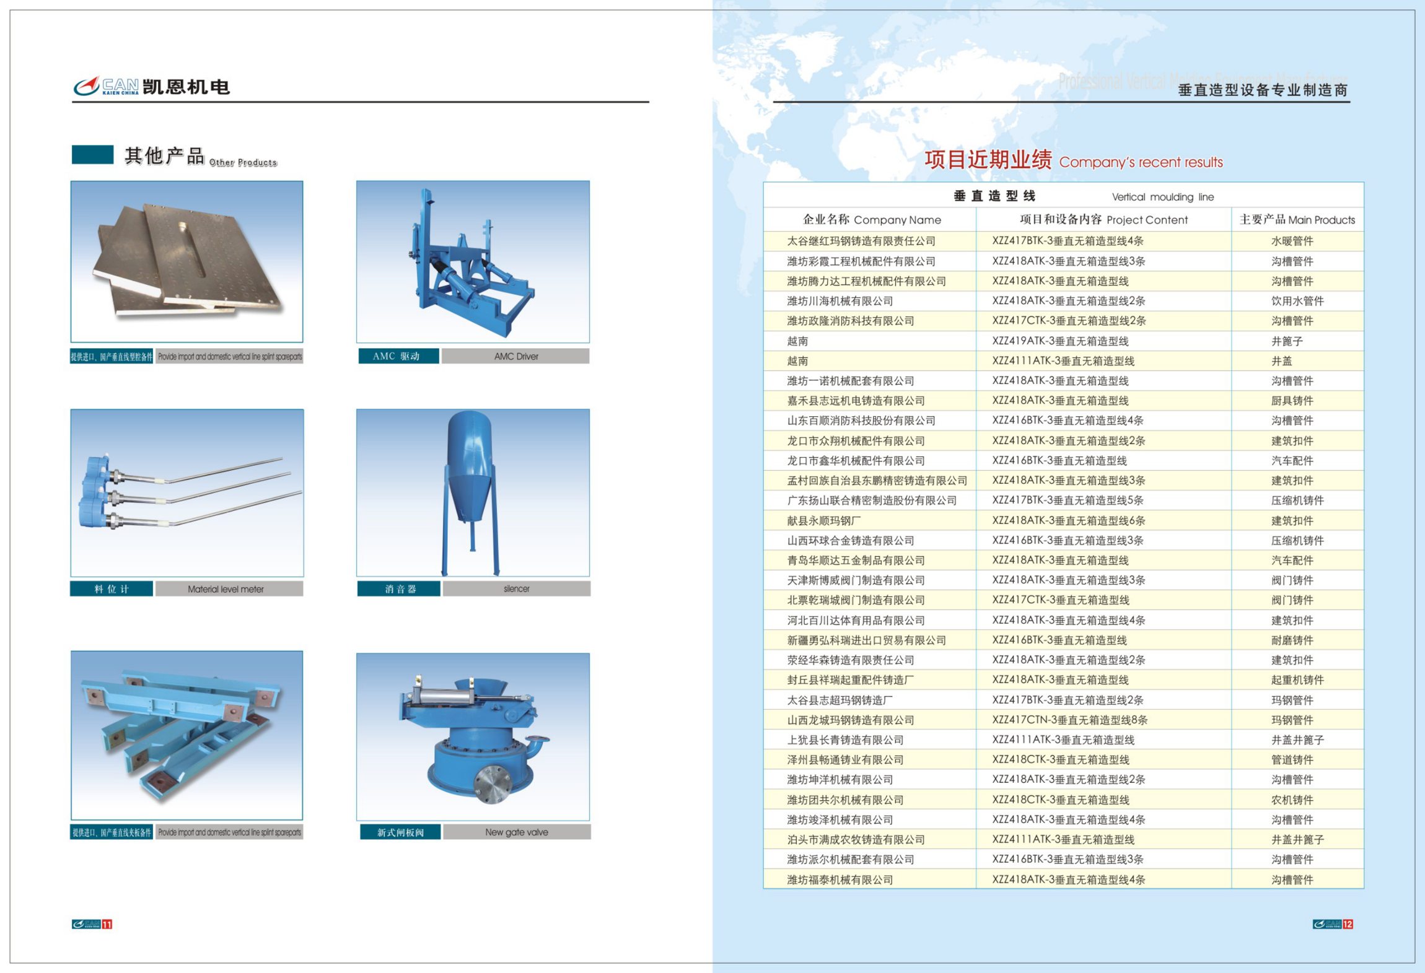The image size is (1425, 973).
Task: Click the page 11 footer logo
Action: click(92, 924)
